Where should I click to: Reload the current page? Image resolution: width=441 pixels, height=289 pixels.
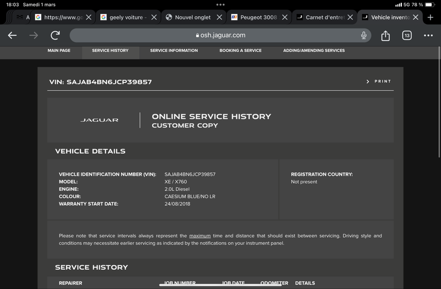55,35
